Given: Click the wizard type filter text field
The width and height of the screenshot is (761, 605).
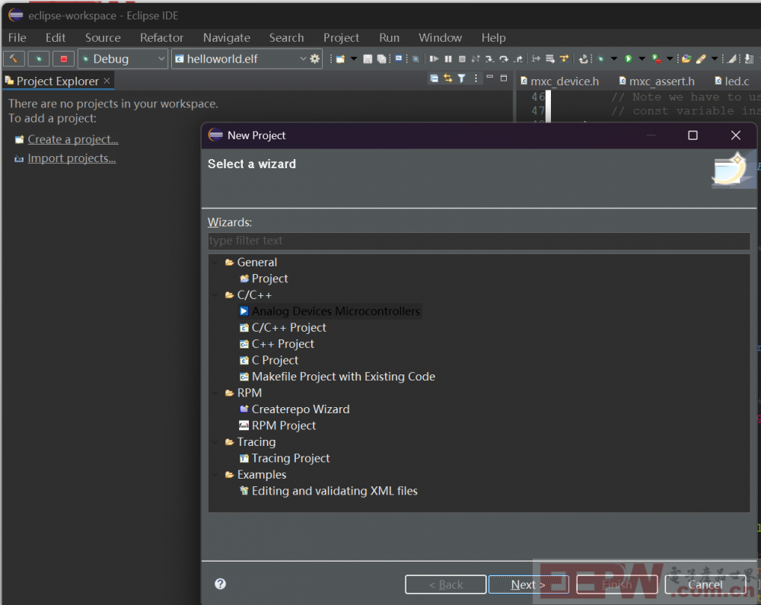Looking at the screenshot, I should pos(479,240).
